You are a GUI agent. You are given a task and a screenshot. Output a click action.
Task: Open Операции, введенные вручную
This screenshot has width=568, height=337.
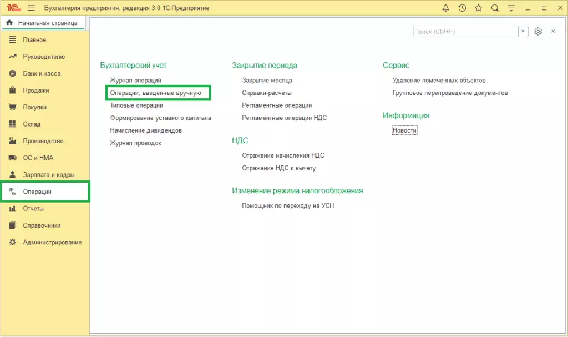(x=155, y=93)
